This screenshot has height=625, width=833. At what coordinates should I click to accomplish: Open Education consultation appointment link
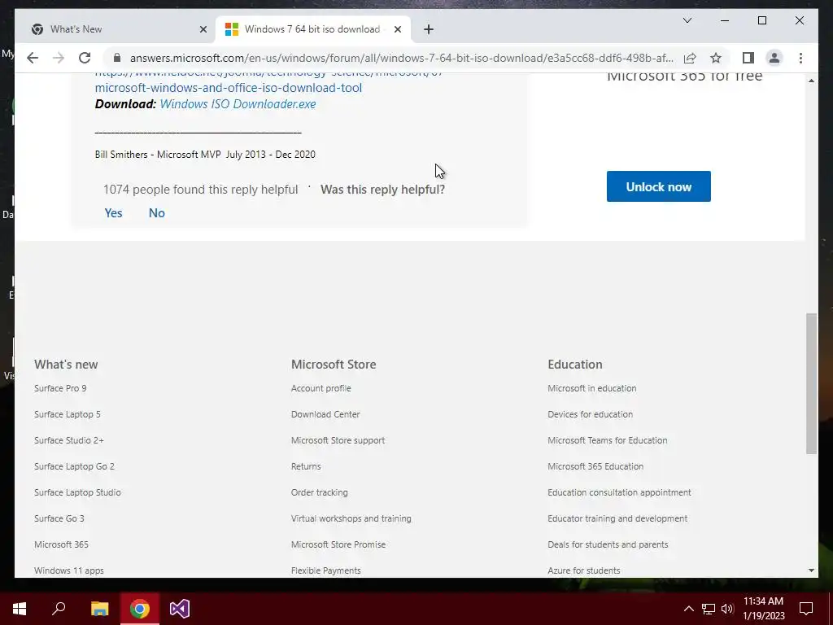coord(619,492)
